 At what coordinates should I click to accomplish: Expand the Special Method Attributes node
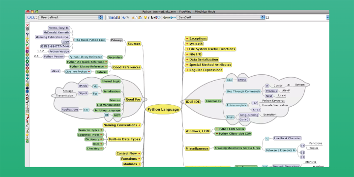coord(208,65)
